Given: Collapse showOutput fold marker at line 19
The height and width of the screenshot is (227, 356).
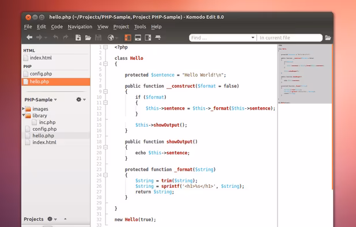Looking at the screenshot, I should pos(105,147).
